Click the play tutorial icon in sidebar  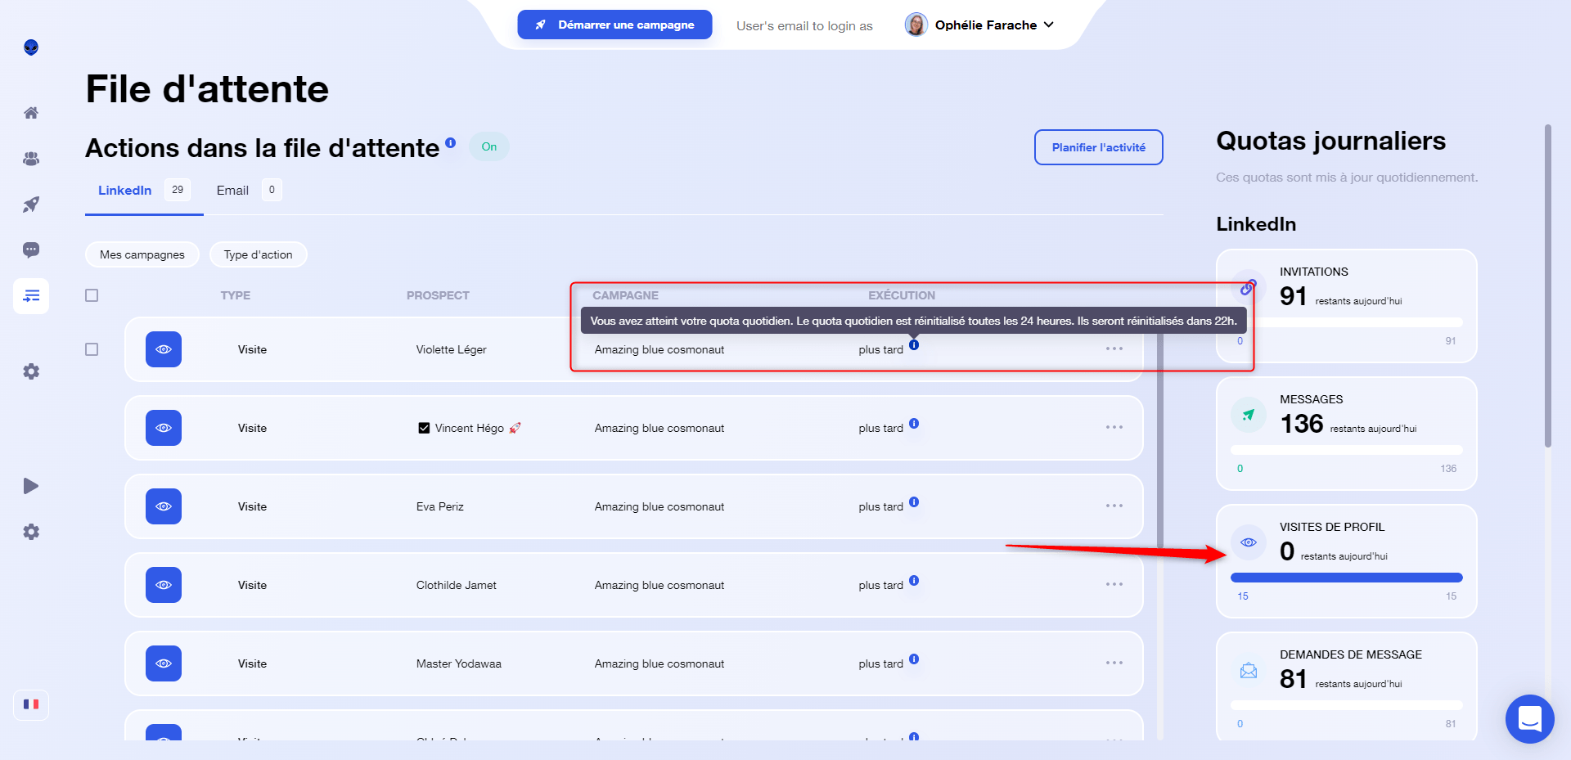click(x=31, y=486)
